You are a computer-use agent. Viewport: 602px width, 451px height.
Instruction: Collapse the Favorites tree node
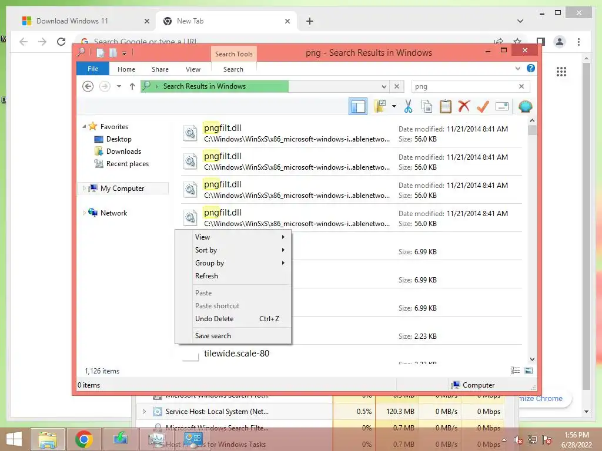[x=84, y=126]
